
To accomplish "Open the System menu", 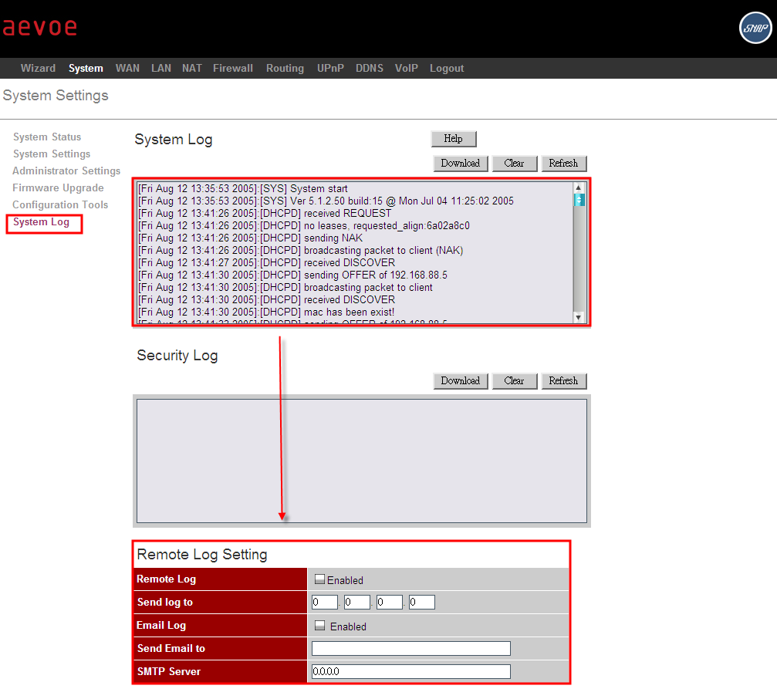I will (86, 68).
